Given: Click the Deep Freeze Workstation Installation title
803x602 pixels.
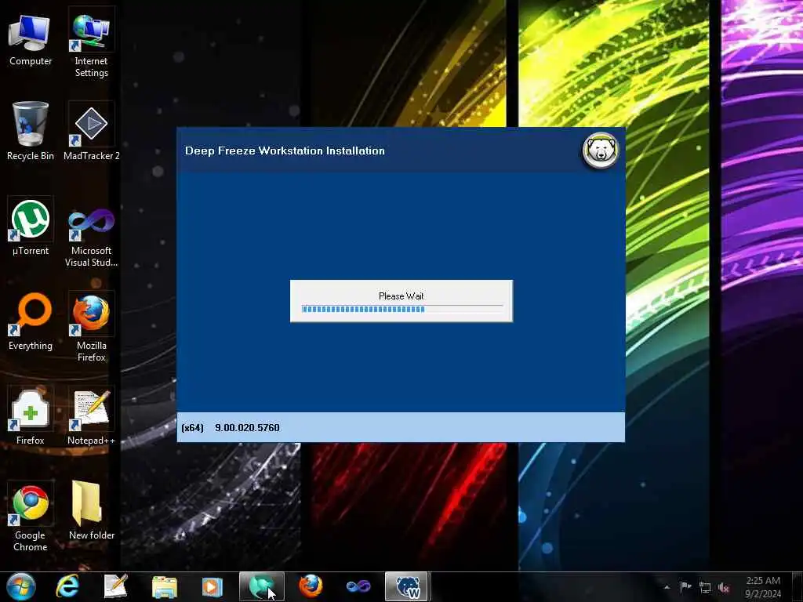Looking at the screenshot, I should [x=285, y=151].
